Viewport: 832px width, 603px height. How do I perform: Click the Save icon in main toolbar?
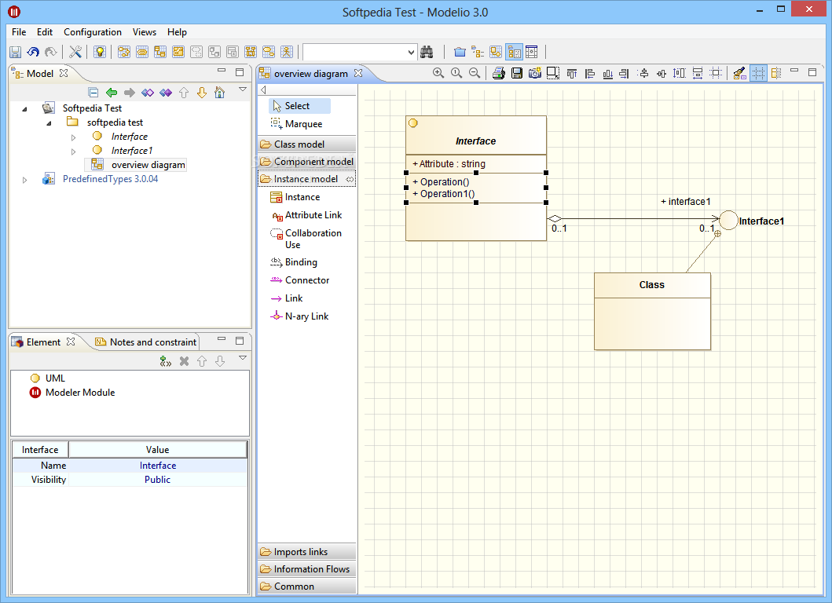tap(16, 52)
